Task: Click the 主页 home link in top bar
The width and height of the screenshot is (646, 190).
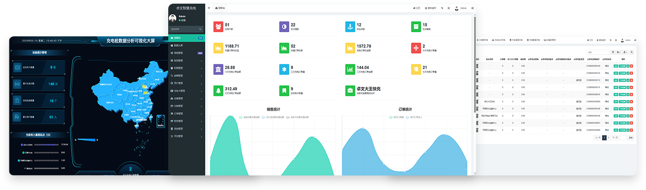Action: click(x=416, y=8)
